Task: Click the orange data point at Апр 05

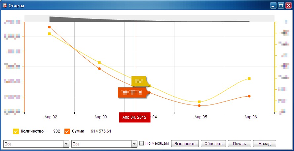Action: point(199,106)
